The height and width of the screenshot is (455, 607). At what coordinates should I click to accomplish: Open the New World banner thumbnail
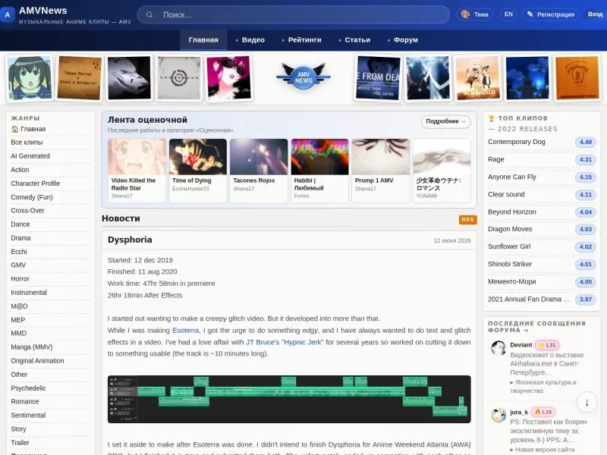477,78
